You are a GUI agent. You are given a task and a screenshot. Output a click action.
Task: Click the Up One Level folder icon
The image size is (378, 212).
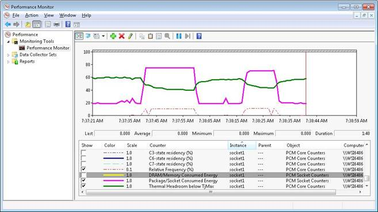click(28, 24)
